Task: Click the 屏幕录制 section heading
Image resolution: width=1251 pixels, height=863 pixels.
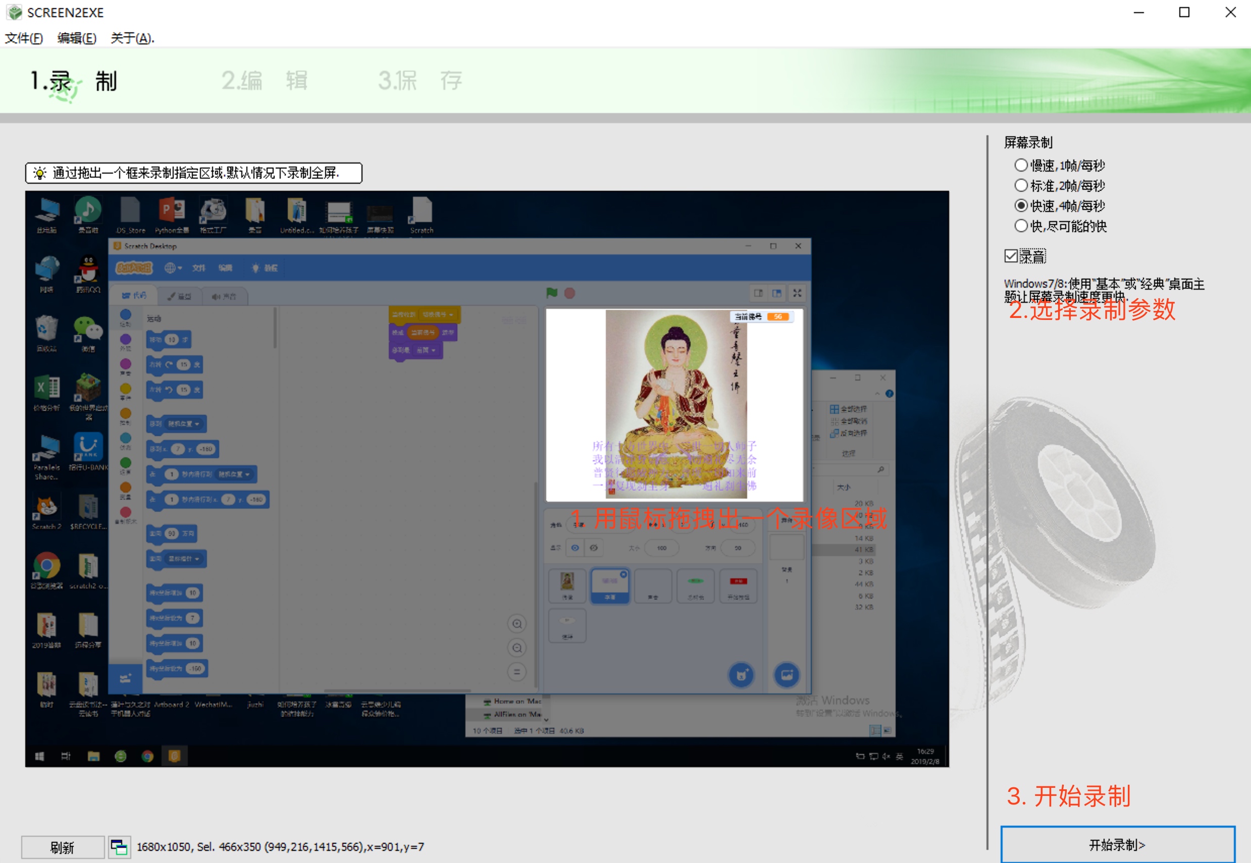Action: pyautogui.click(x=1028, y=142)
